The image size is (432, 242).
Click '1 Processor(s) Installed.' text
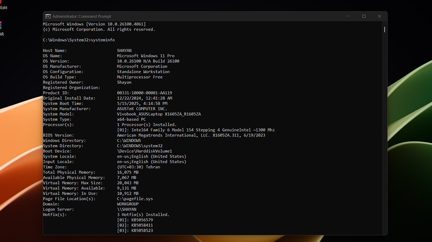point(147,125)
